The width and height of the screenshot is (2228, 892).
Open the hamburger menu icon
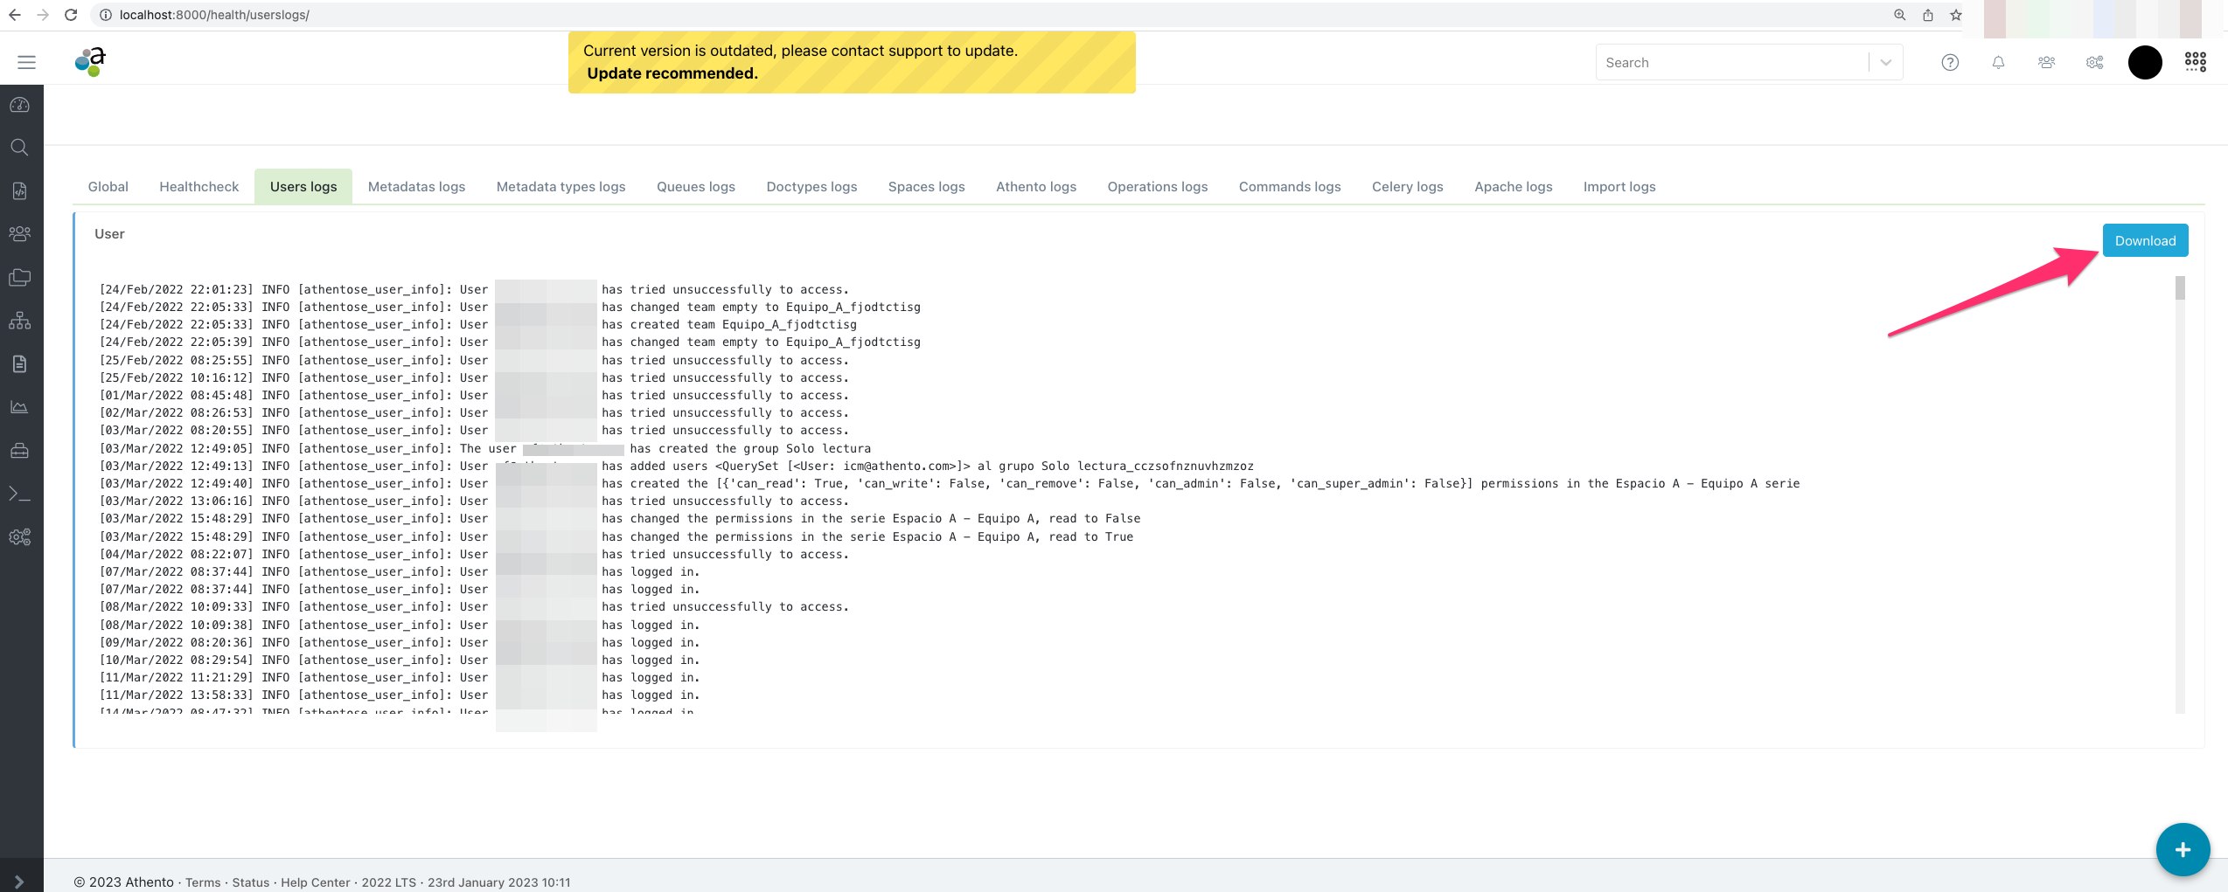tap(26, 62)
